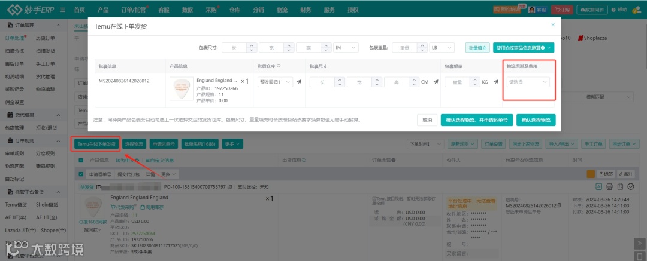Open 首页 in the top navigation

80,10
